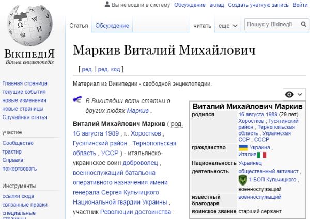Go to 'Главная страница' in sidebar
Screen dimensions: 310x219
point(24,83)
